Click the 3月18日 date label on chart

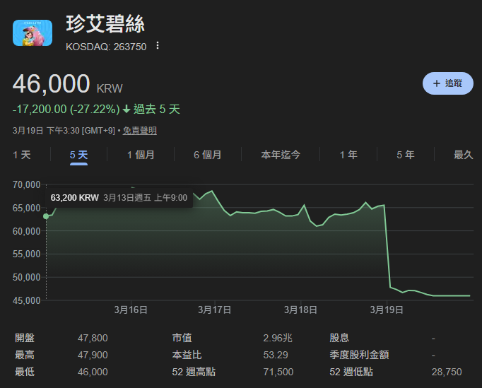pyautogui.click(x=300, y=310)
